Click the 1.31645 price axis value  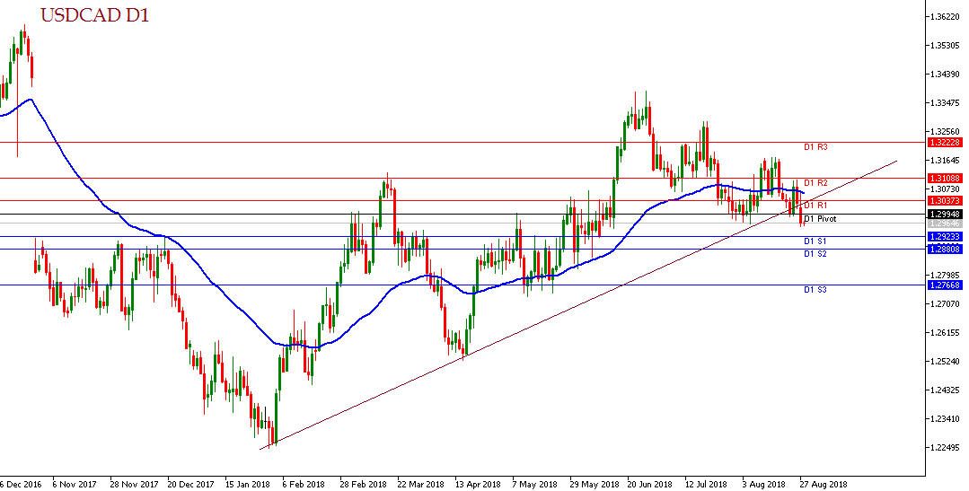click(x=946, y=160)
